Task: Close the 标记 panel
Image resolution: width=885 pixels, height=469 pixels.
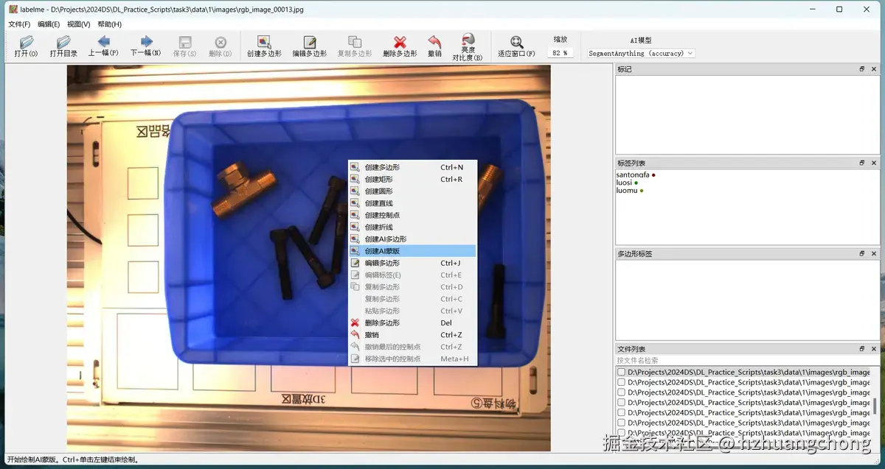Action: [874, 69]
